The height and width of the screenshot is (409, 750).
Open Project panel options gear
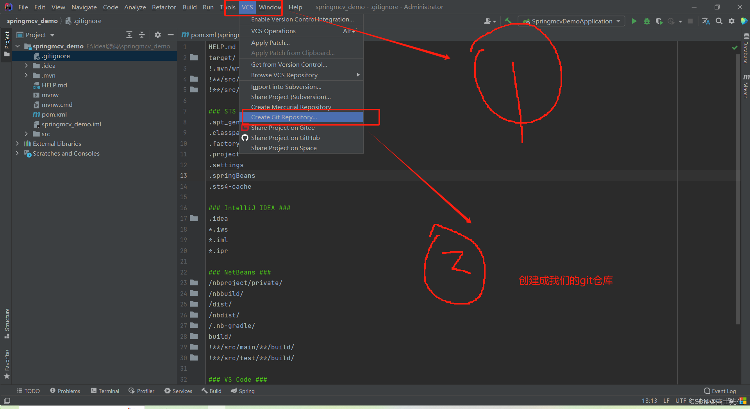[x=158, y=35]
